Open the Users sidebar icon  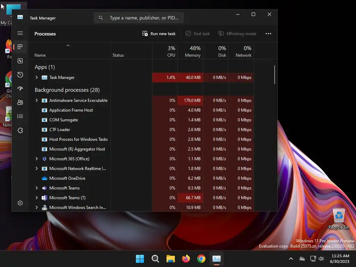[x=20, y=103]
